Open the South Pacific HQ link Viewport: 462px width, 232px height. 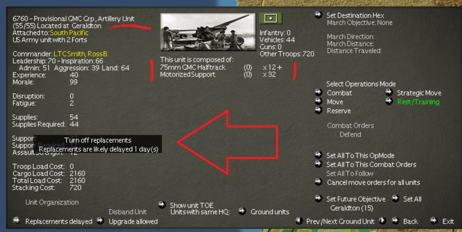[69, 33]
